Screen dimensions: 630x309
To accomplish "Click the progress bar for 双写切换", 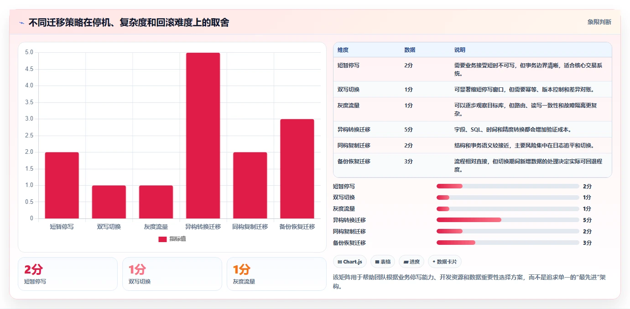I will (x=508, y=198).
